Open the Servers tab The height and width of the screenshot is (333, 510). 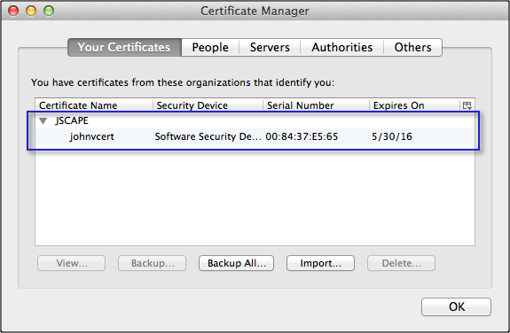pos(270,48)
